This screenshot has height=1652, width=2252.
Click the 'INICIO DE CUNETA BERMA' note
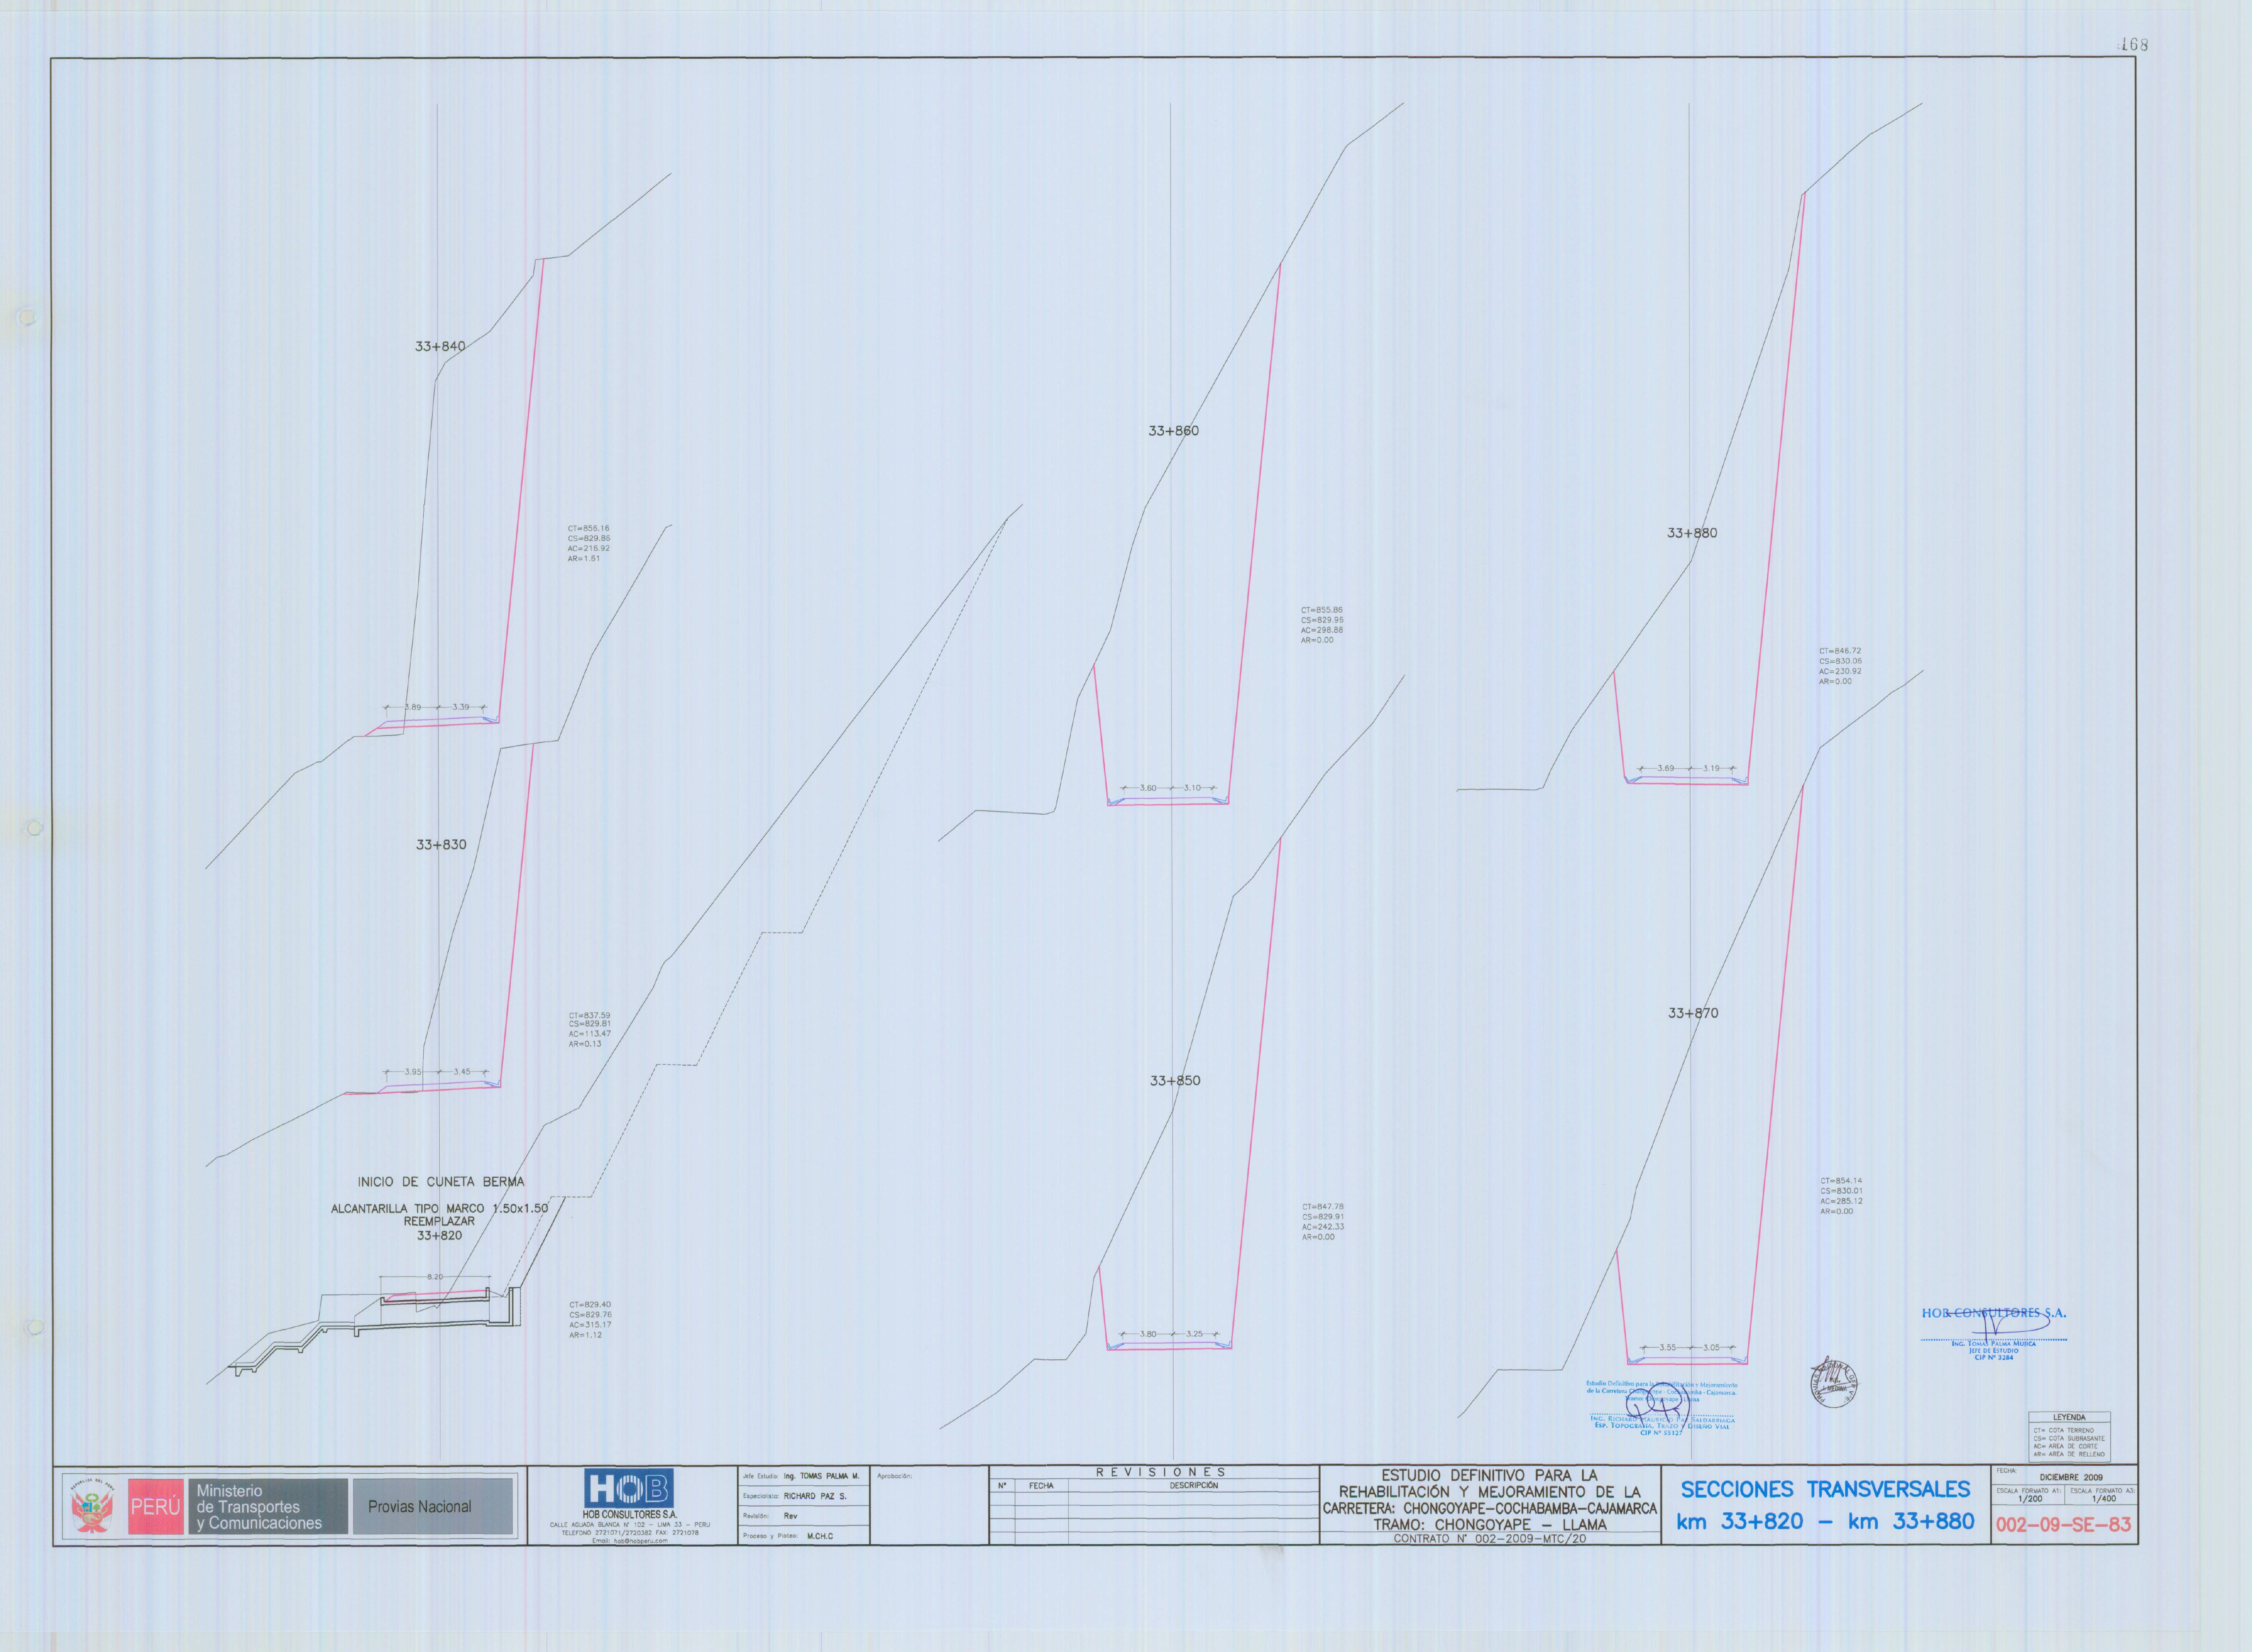(x=441, y=1182)
